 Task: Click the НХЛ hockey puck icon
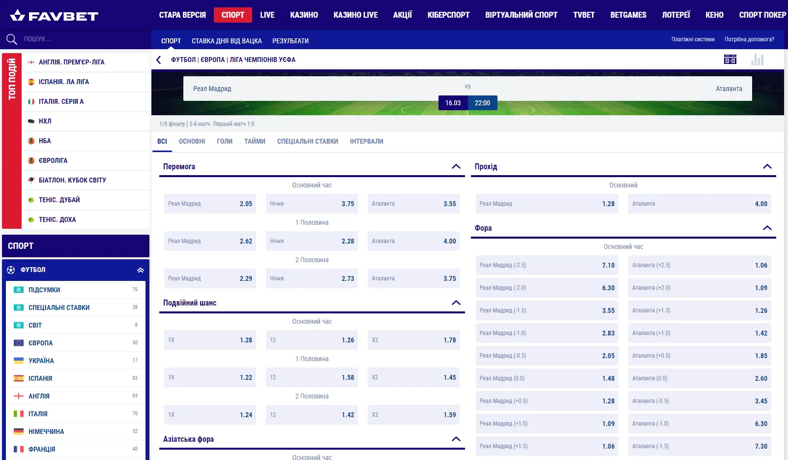click(31, 121)
